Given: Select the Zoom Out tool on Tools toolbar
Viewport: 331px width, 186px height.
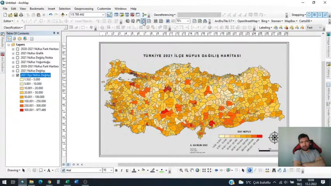Looking at the screenshot, I should click(x=186, y=170).
